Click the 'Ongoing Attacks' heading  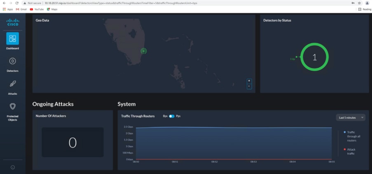coord(53,104)
